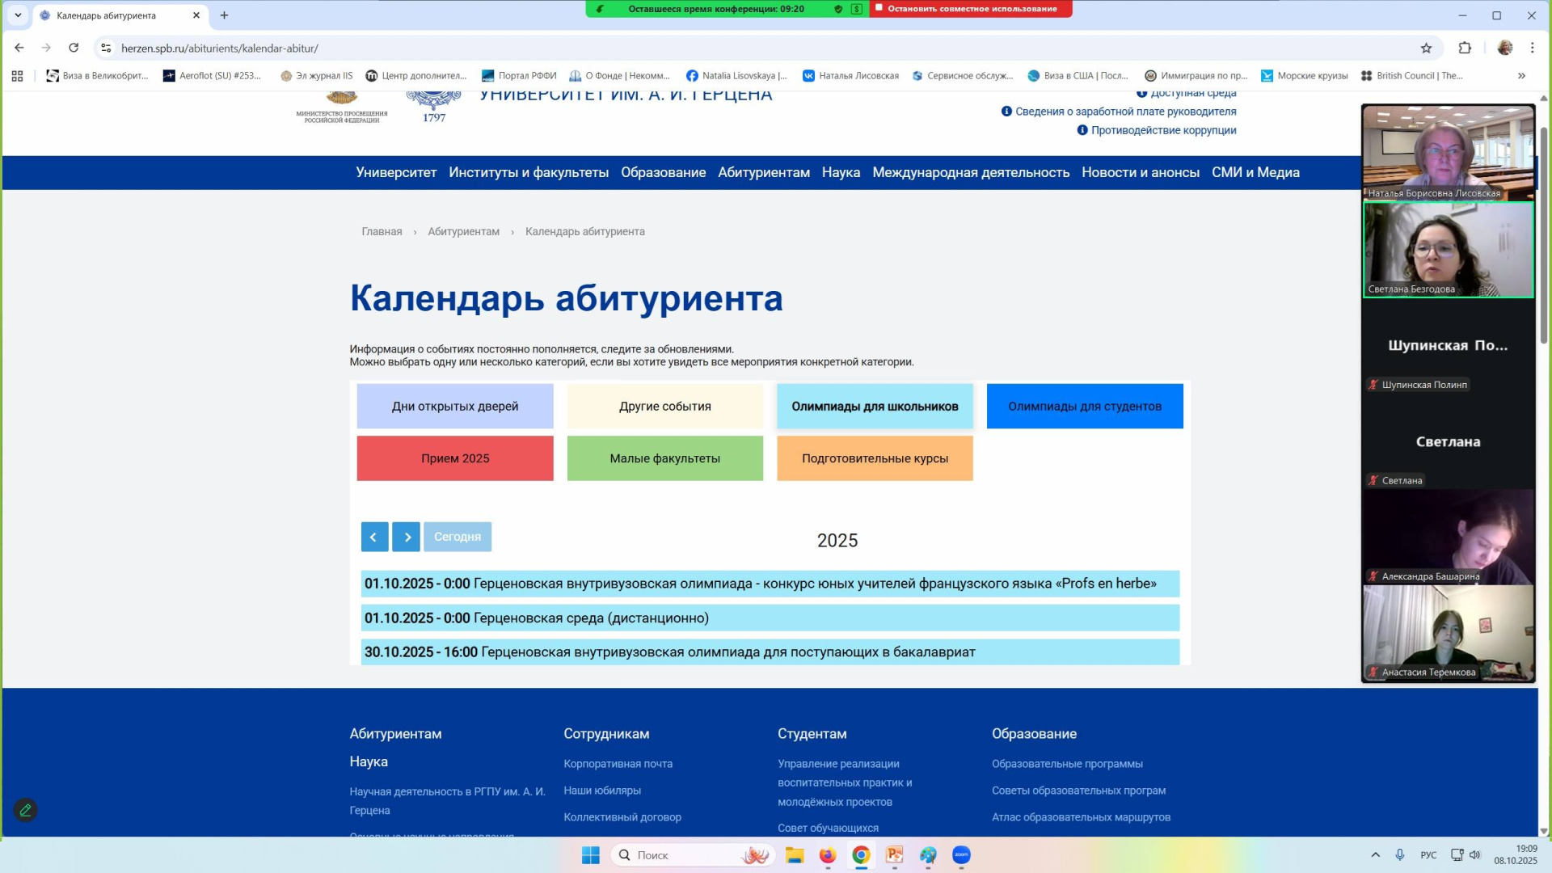This screenshot has width=1552, height=873.
Task: Click the annotation pencil icon at bottom left
Action: [25, 810]
